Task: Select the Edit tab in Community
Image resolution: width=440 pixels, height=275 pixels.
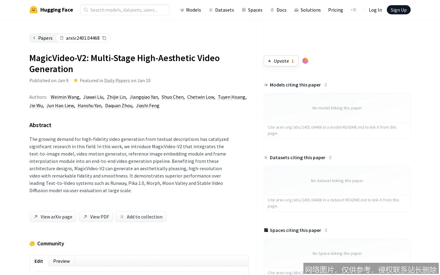Action: (x=39, y=261)
